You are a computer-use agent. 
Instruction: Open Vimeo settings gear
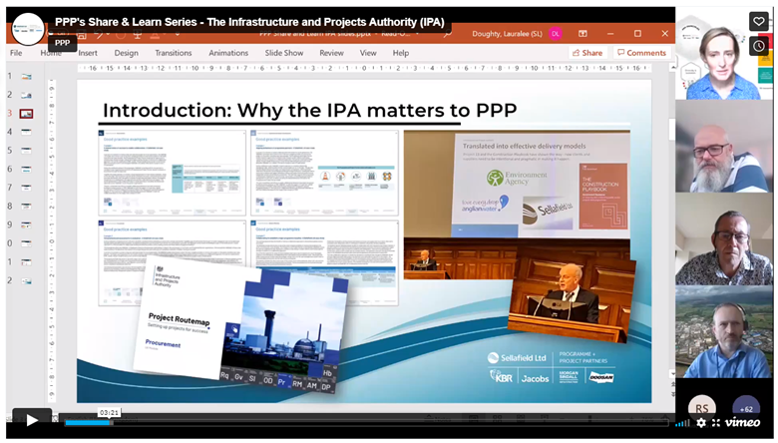[701, 423]
